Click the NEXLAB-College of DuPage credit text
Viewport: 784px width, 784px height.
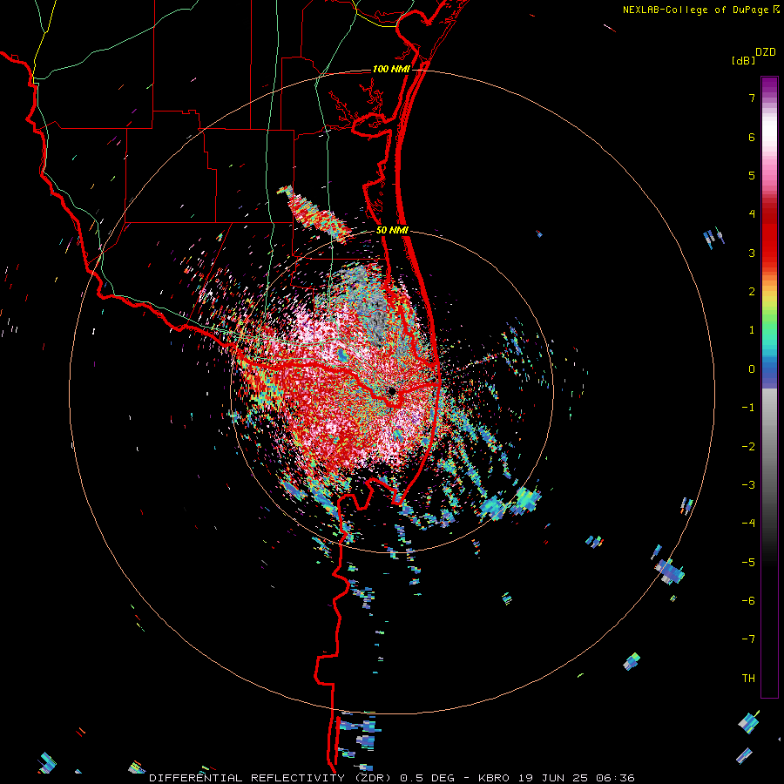tap(696, 10)
